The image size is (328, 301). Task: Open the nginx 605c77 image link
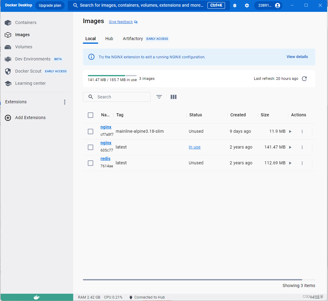[x=106, y=143]
